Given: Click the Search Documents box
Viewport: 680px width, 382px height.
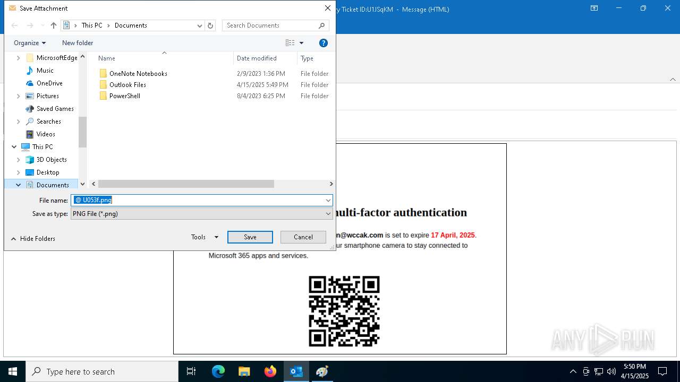Looking at the screenshot, I should tap(275, 25).
